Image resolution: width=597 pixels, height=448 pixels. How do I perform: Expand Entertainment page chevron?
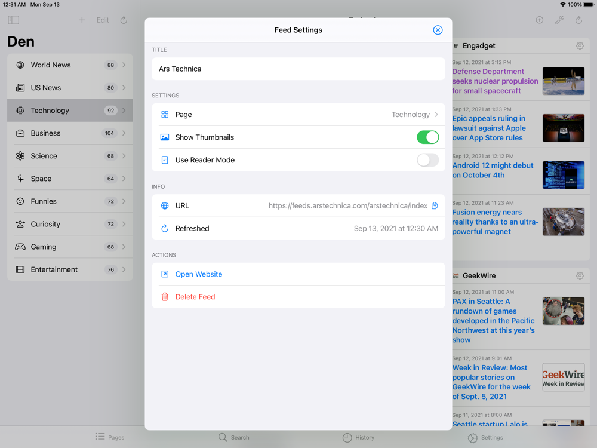click(124, 270)
